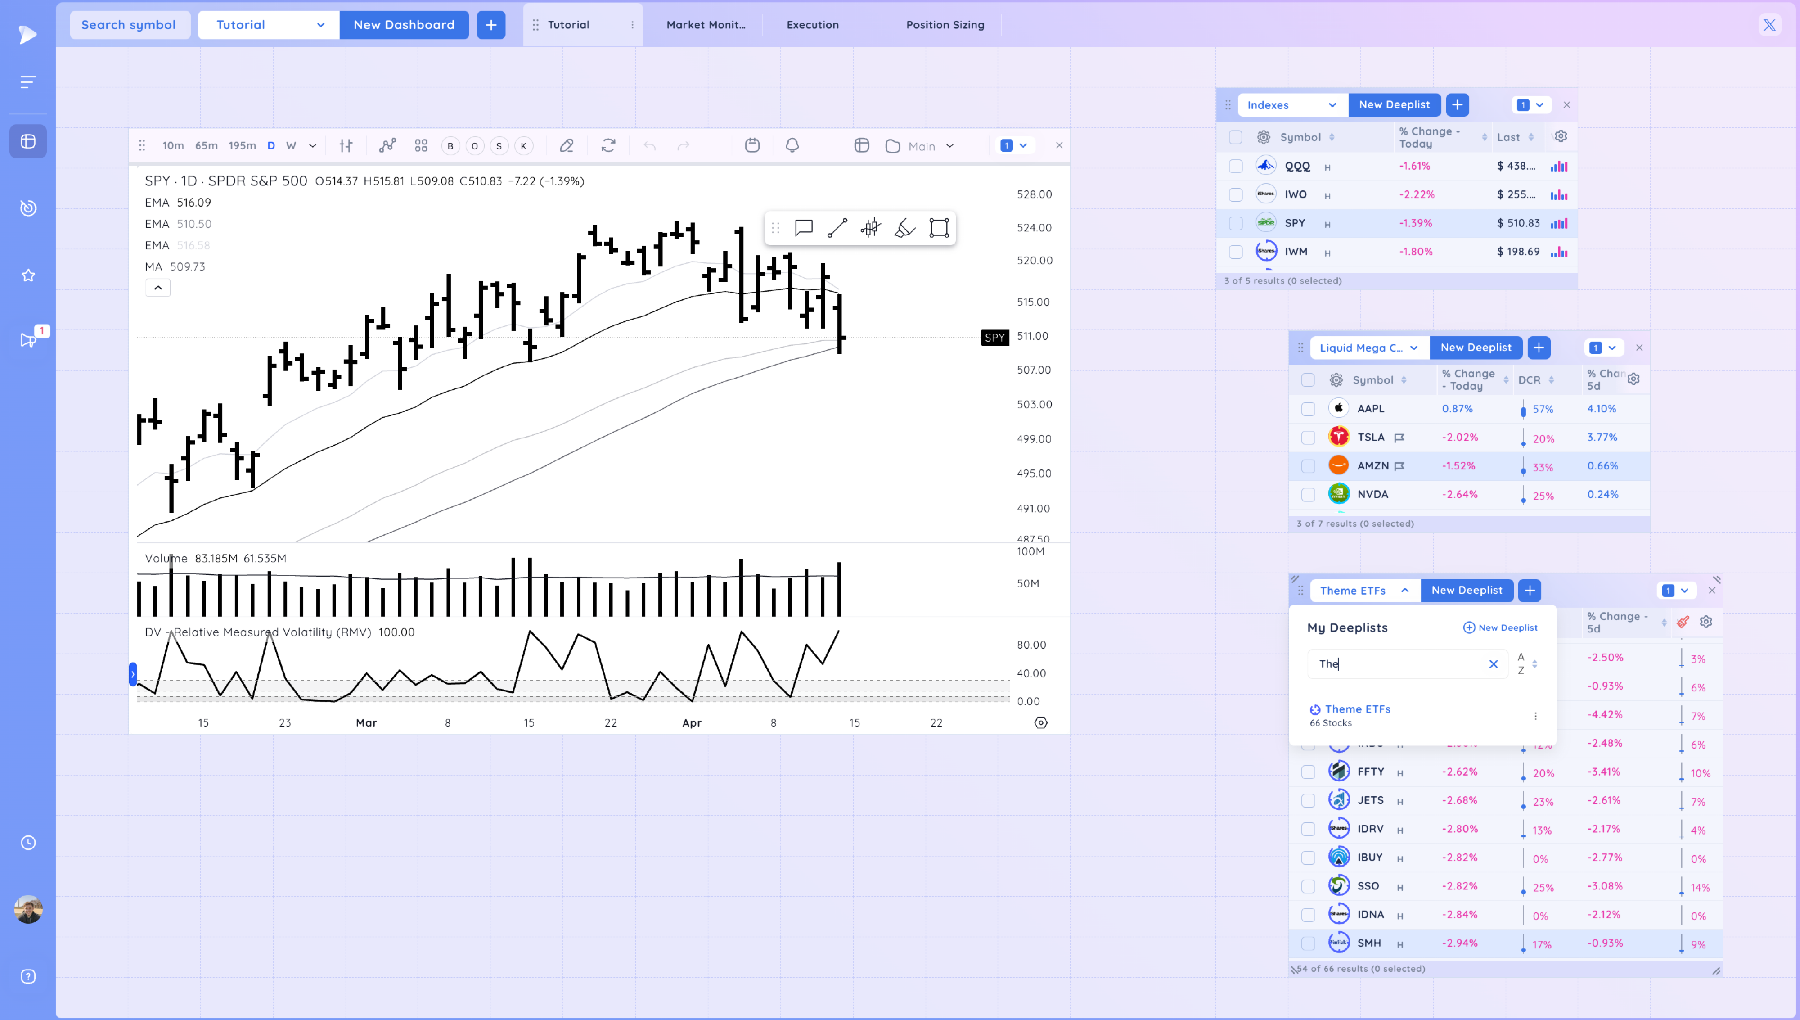Screen dimensions: 1800x1020
Task: Check the NVDA row checkbox
Action: pyautogui.click(x=1308, y=495)
